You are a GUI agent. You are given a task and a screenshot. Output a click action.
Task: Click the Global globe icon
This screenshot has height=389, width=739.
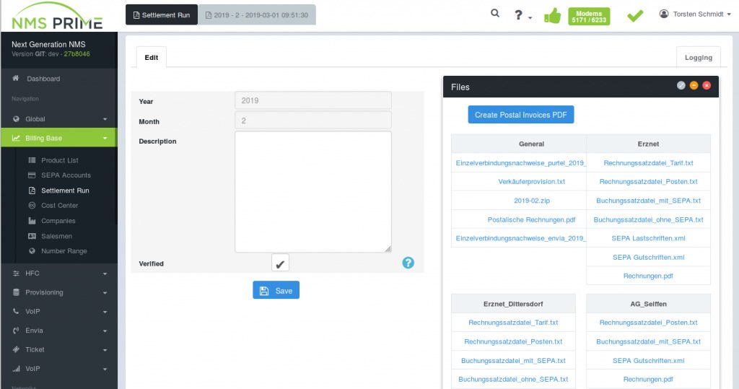click(x=16, y=119)
